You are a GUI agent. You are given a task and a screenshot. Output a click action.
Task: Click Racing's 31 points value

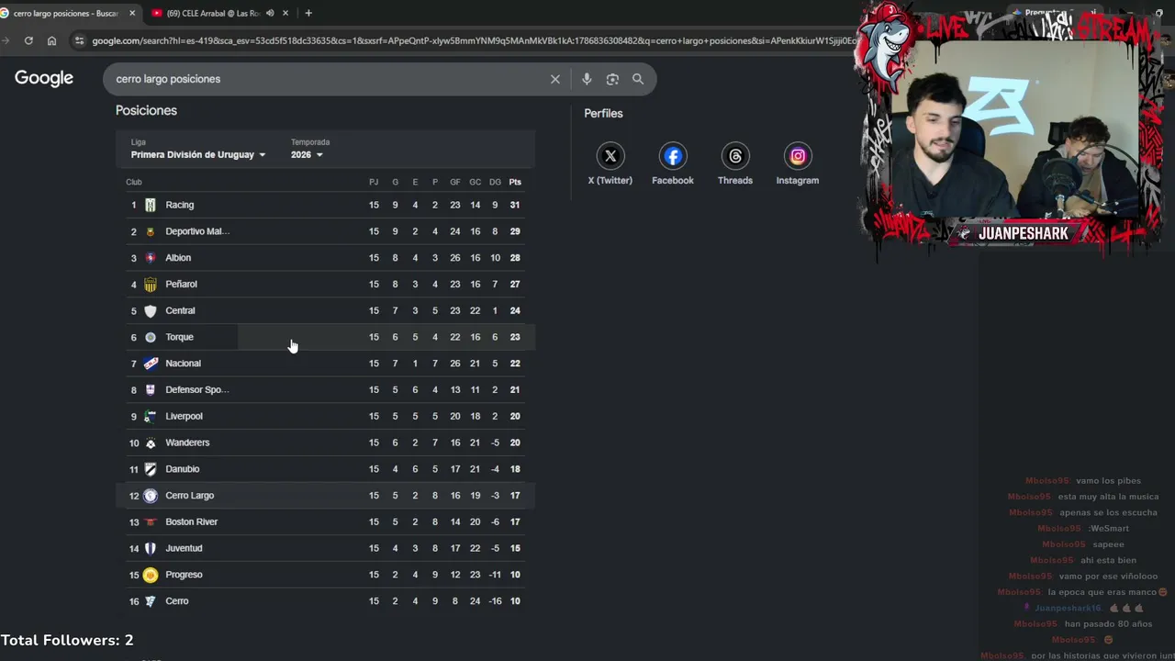click(515, 205)
